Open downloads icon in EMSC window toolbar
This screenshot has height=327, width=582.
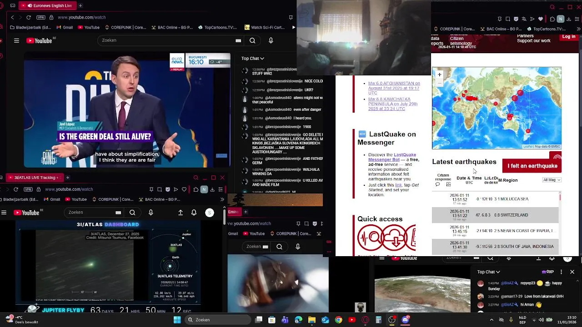click(569, 19)
